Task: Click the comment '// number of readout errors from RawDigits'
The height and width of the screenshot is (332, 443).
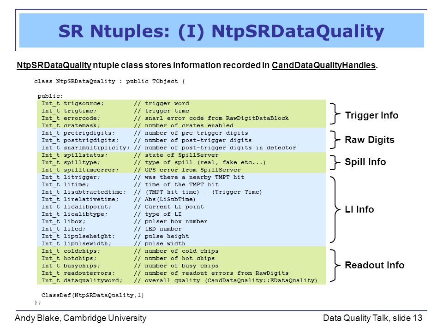Action: (211, 273)
